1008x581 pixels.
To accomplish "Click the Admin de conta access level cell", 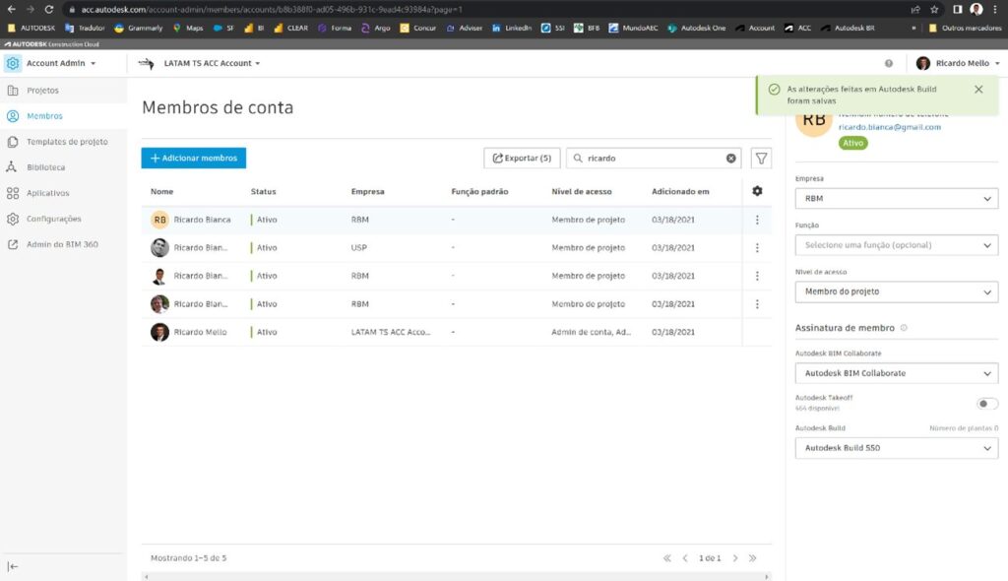I will click(x=591, y=332).
